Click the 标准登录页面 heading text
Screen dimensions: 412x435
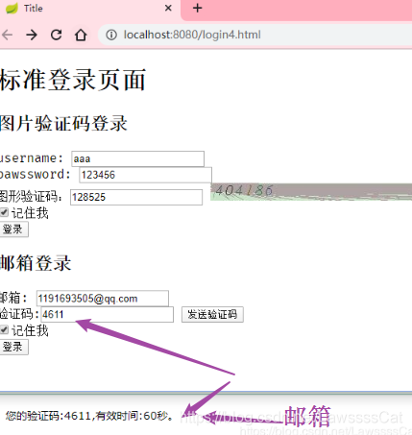point(73,80)
